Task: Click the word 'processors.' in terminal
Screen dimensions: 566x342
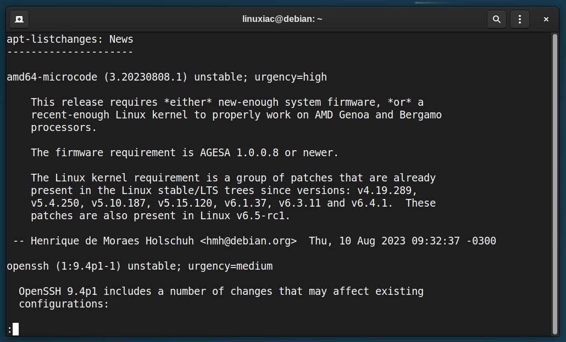Action: (x=64, y=128)
